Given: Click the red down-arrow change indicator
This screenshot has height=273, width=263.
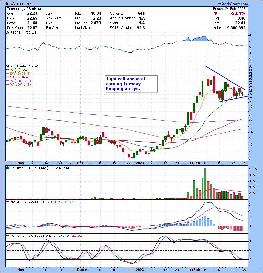Looking at the screenshot, I should point(215,13).
